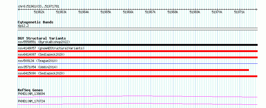This screenshot has width=266, height=108.
Task: Open the PKHD1|NM_138694 transcript label
Action: [31, 94]
